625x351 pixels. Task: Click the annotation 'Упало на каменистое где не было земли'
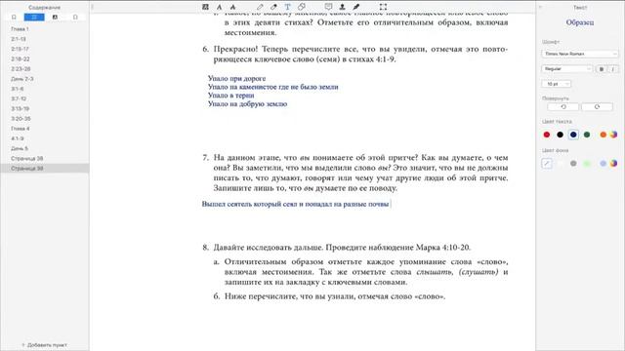(273, 87)
